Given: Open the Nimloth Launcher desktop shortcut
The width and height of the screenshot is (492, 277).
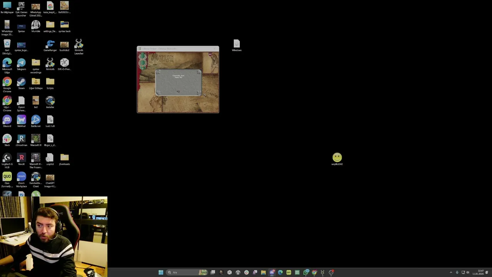Looking at the screenshot, I should point(79,47).
